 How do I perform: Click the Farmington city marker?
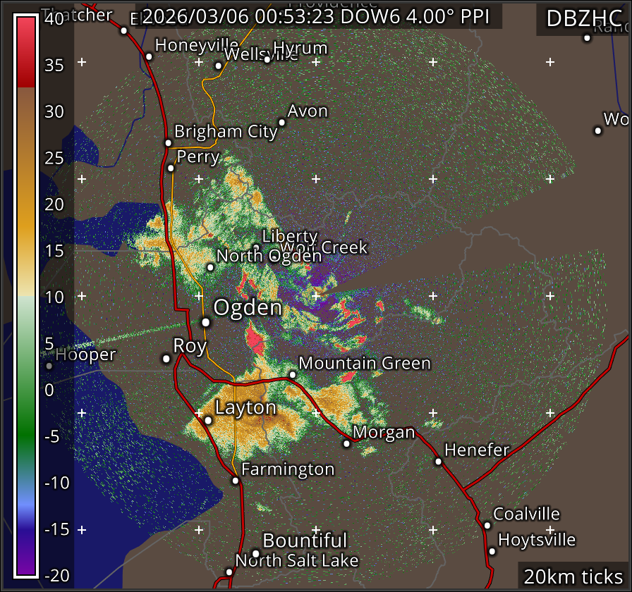tap(236, 481)
